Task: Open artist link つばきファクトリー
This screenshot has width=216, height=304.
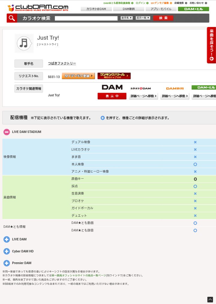Action: pyautogui.click(x=62, y=63)
